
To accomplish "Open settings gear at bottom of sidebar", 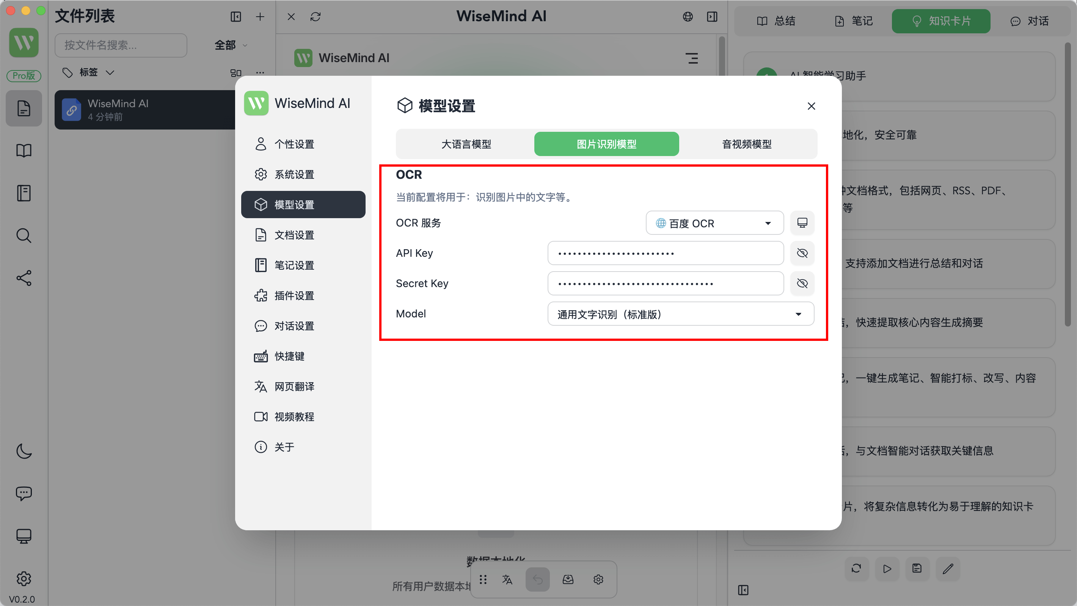I will (x=24, y=579).
